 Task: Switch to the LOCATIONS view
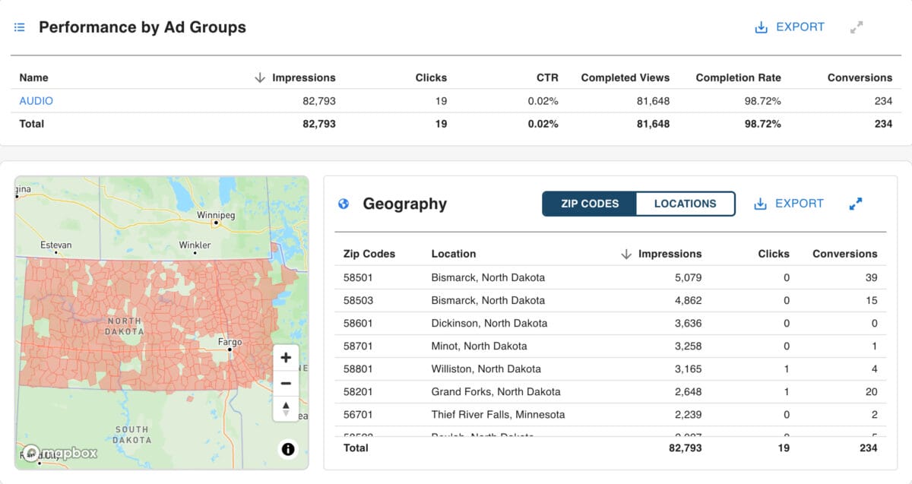(685, 204)
